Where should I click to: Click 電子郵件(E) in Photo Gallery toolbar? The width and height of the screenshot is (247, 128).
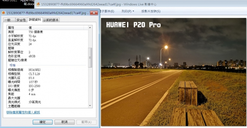(x=107, y=11)
